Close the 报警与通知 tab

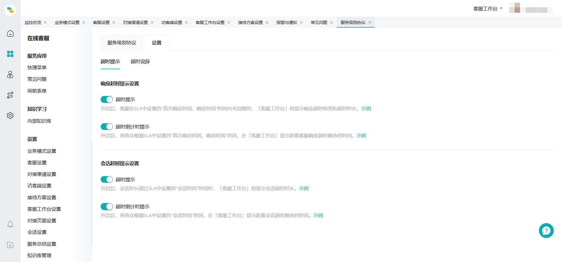301,22
